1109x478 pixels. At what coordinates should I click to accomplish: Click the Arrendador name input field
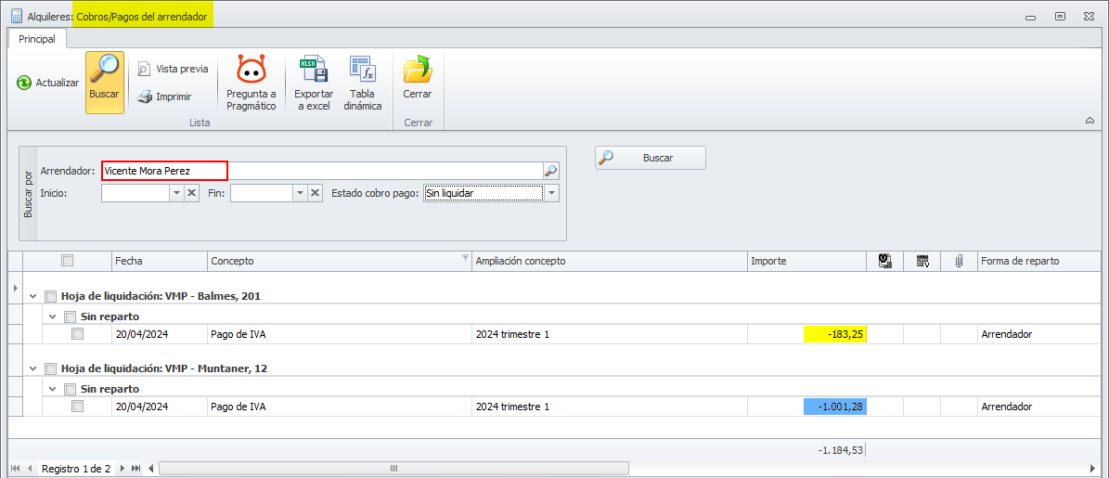pos(322,171)
